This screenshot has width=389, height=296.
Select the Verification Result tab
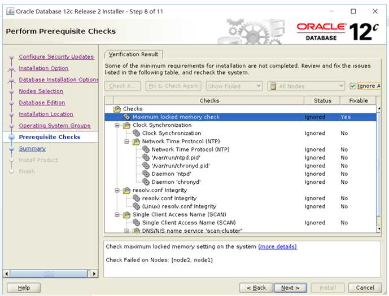(x=133, y=54)
